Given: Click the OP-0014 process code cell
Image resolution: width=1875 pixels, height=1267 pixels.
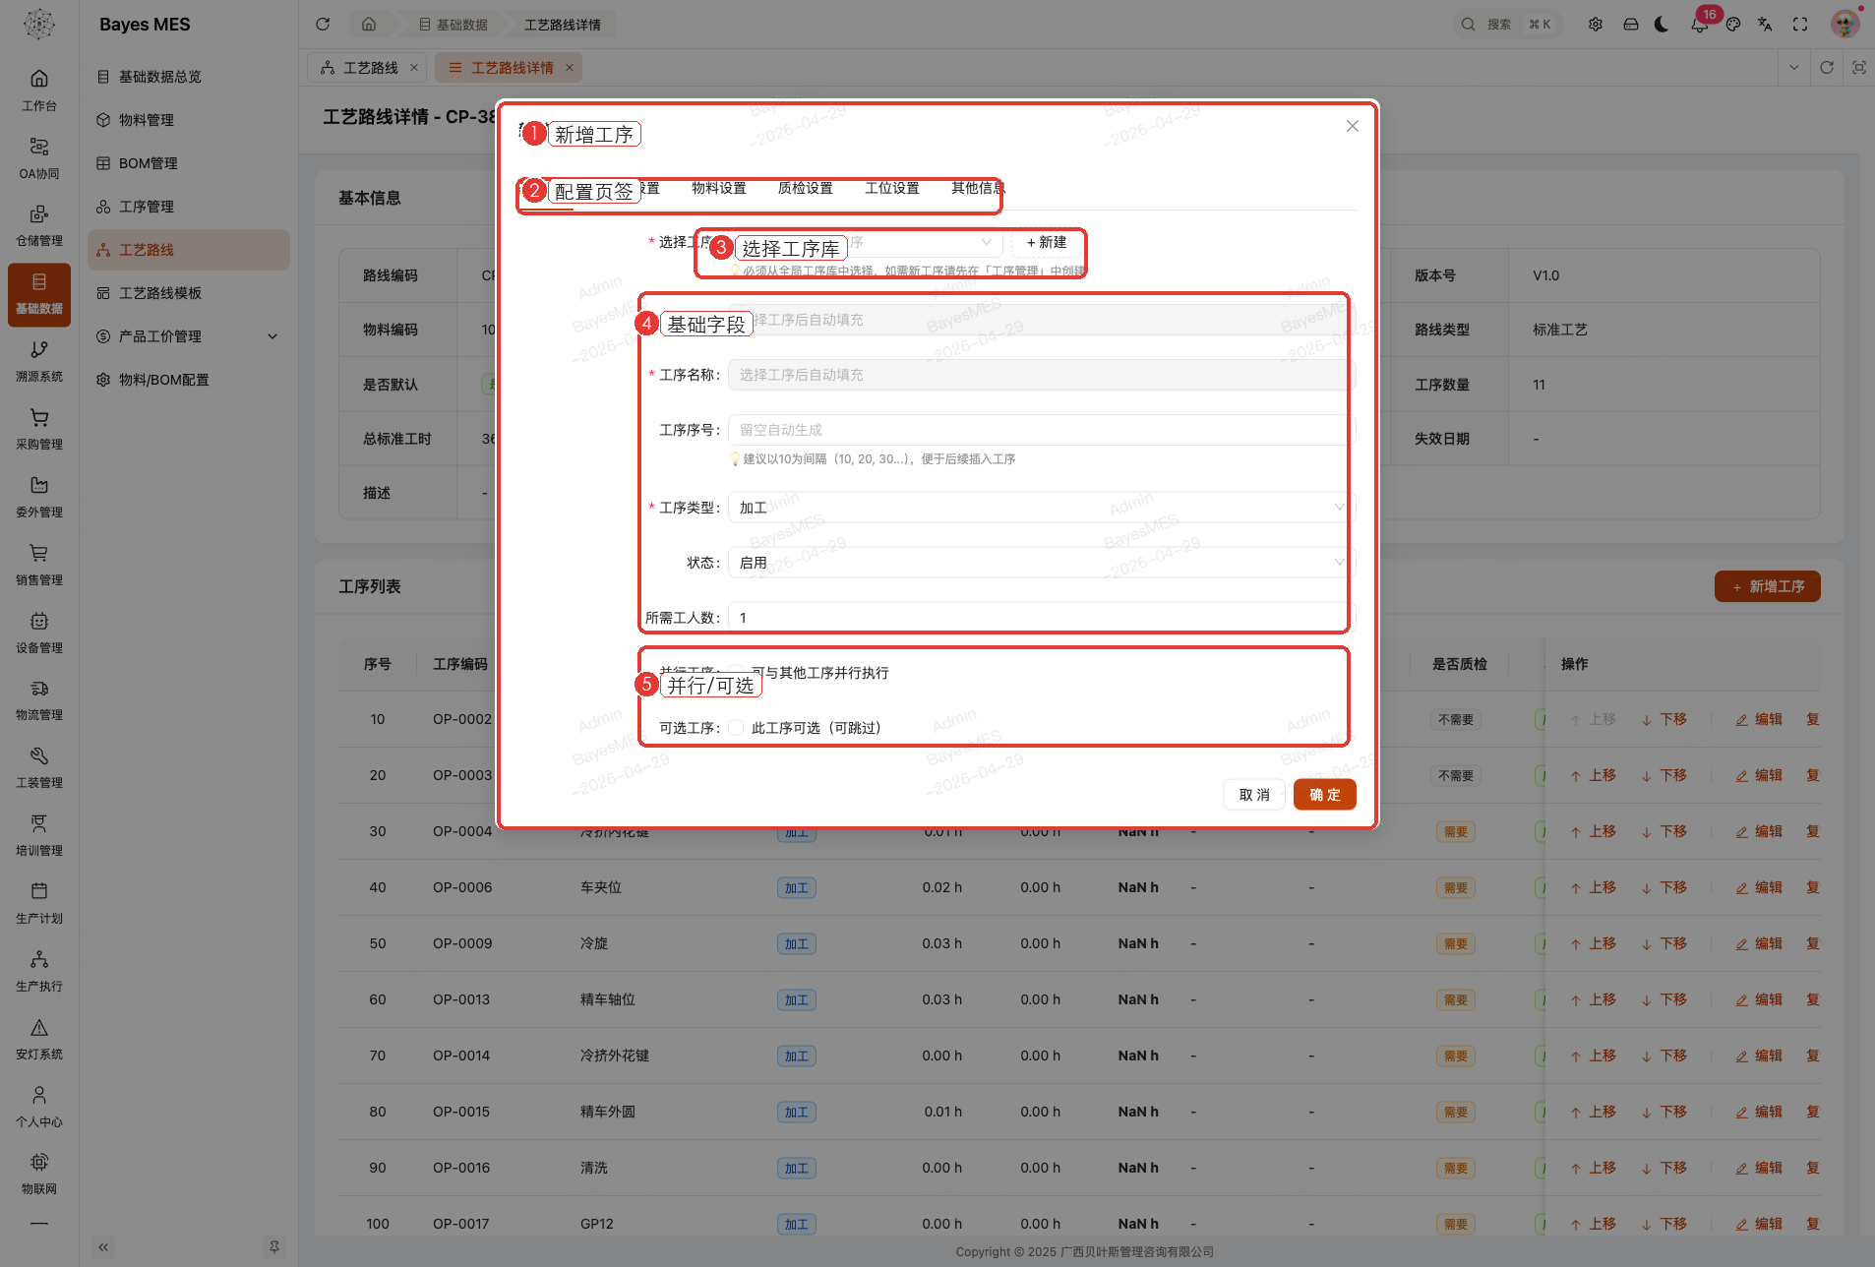Looking at the screenshot, I should coord(461,1056).
